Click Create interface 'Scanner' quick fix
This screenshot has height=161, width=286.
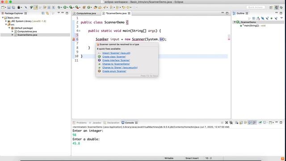pos(116,60)
